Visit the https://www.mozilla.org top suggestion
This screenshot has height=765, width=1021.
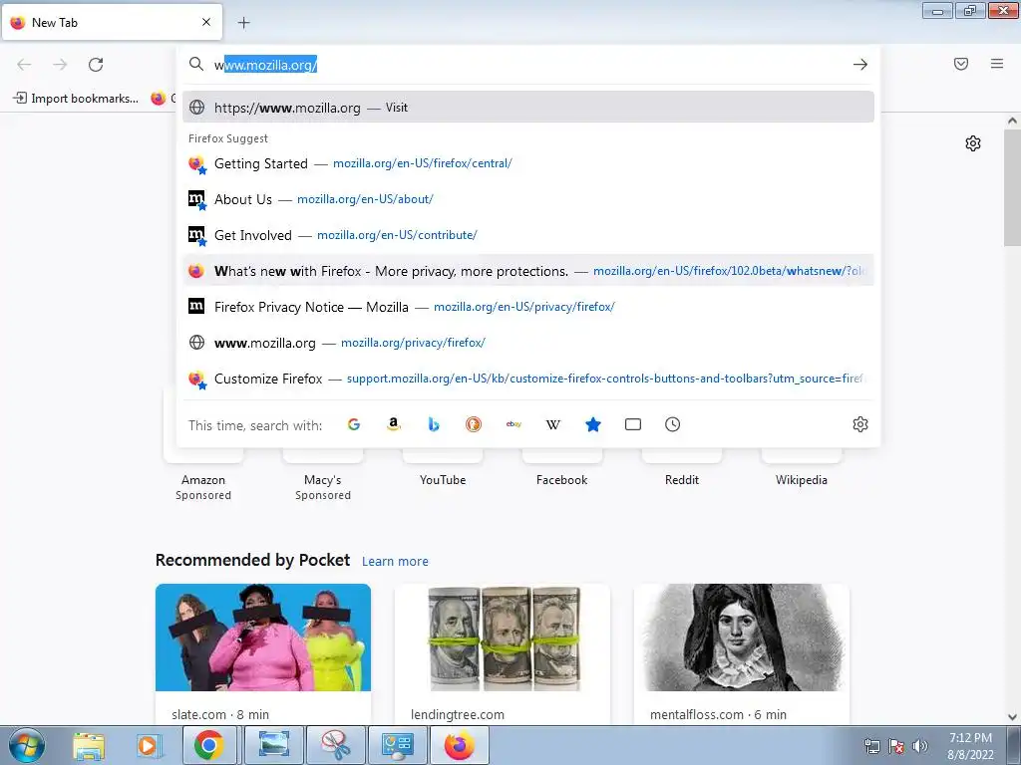pyautogui.click(x=528, y=108)
